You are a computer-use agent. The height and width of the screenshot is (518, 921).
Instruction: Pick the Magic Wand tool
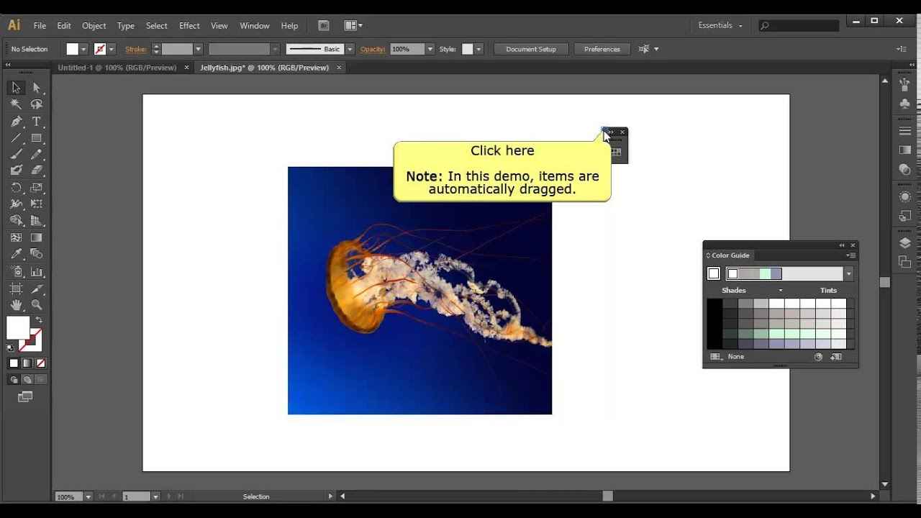pos(16,104)
